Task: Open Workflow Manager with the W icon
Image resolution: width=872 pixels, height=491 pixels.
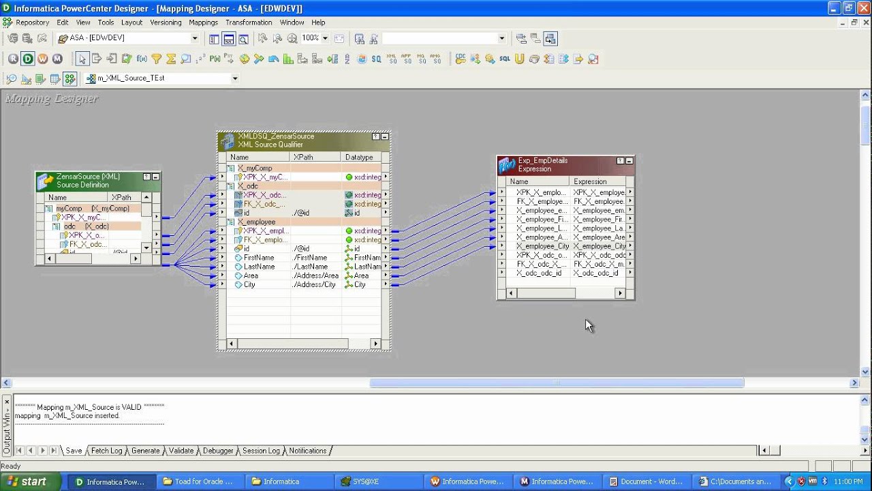Action: [x=43, y=59]
